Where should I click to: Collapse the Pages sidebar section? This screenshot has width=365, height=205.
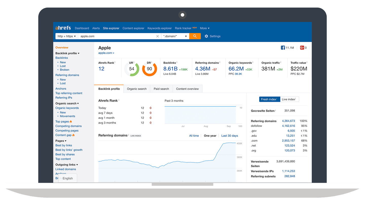coord(61,141)
